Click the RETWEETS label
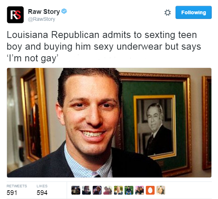 pyautogui.click(x=17, y=186)
